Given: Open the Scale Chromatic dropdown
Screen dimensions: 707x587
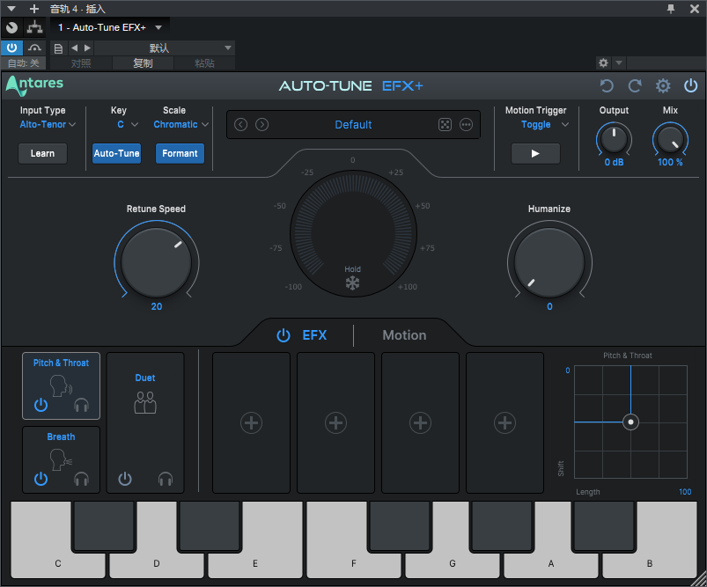Looking at the screenshot, I should (x=180, y=124).
